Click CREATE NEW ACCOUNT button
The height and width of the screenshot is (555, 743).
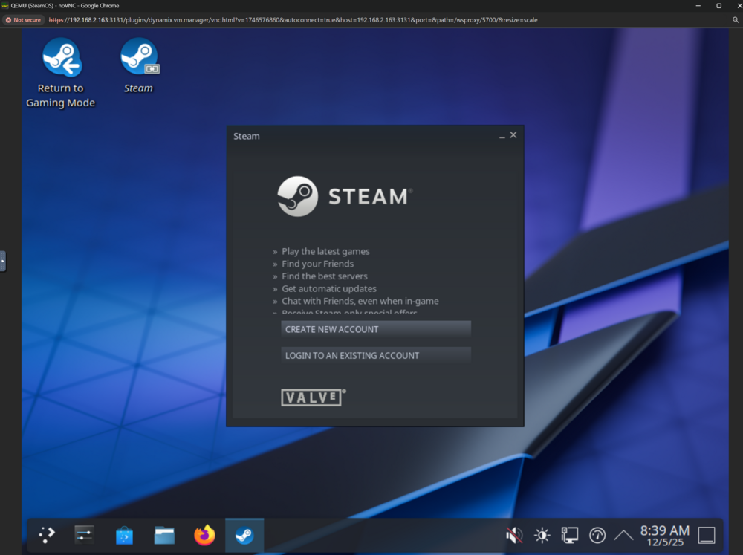click(x=376, y=329)
